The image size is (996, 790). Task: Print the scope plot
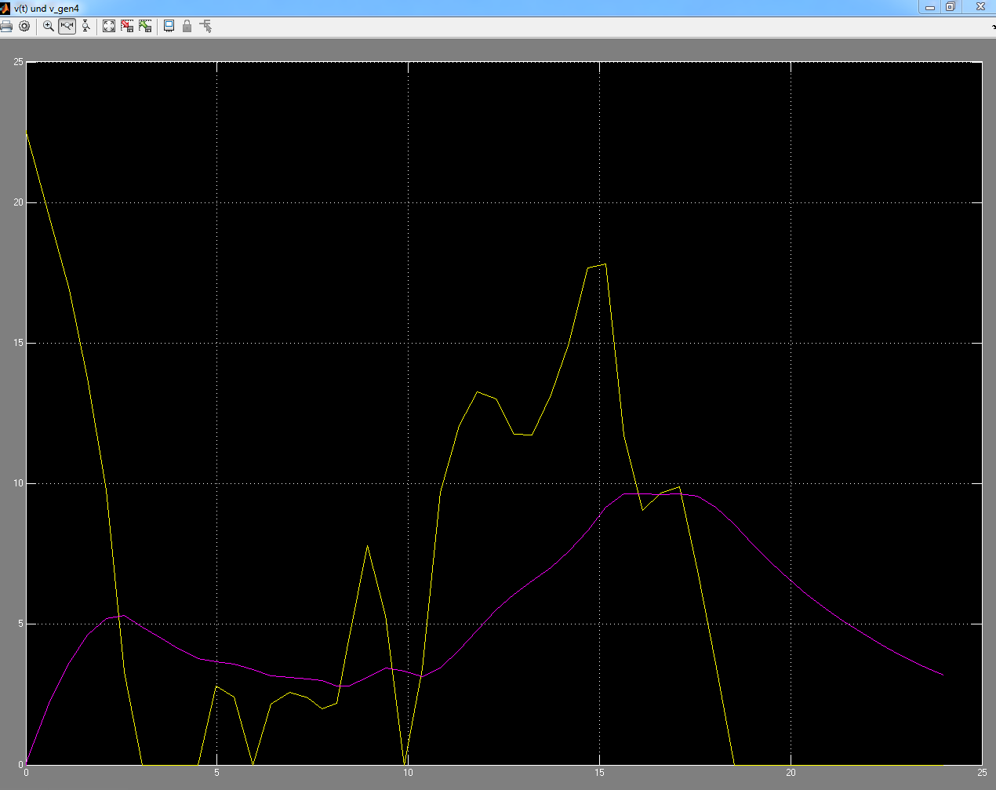coord(6,26)
